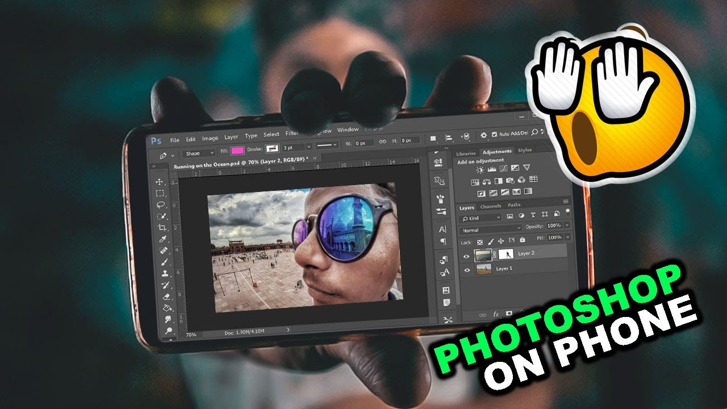
Task: Add an Exposure adjustment
Action: 515,168
